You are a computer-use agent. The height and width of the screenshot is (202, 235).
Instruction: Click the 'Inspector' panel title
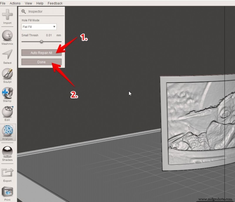(35, 11)
